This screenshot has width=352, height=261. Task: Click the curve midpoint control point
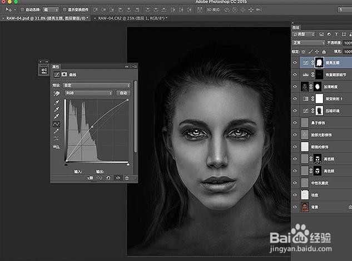pyautogui.click(x=92, y=127)
